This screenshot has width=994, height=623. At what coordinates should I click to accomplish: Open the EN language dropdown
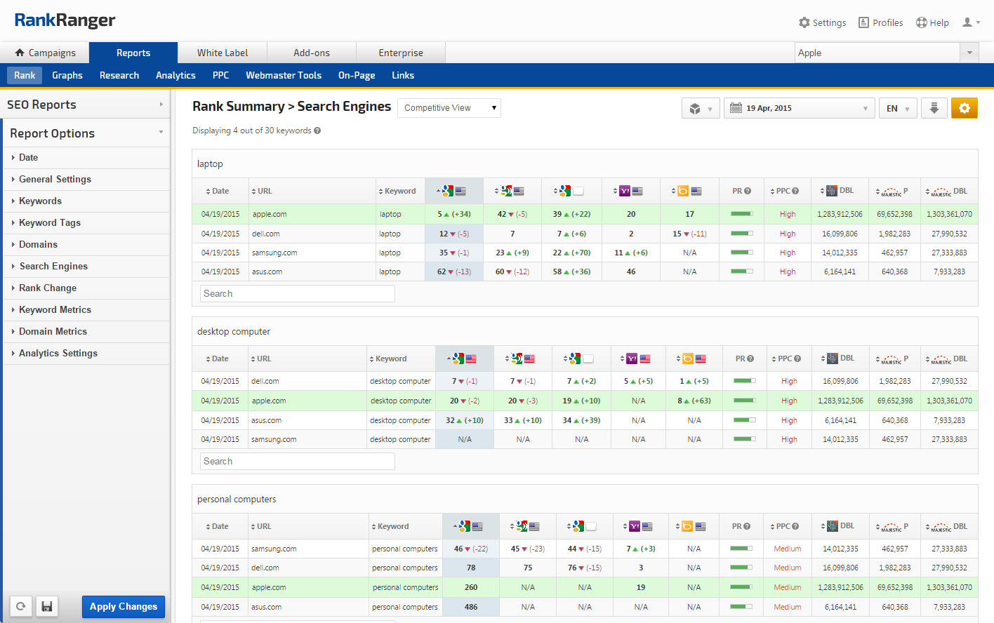(898, 108)
